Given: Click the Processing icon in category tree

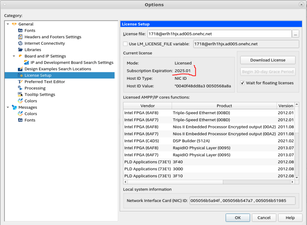Looking at the screenshot, I should click(20, 88).
